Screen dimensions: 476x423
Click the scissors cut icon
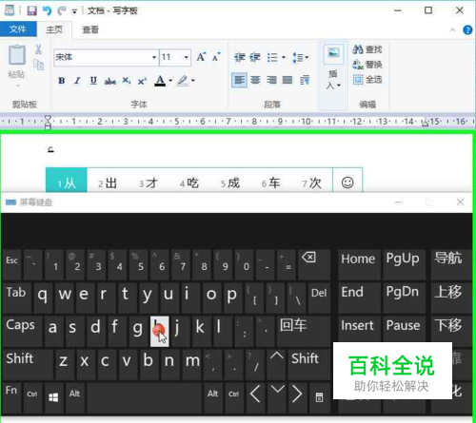38,49
